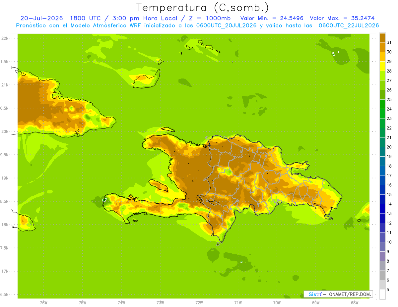Click the "1800 UTC" time text
Viewport: 398px width, 307px height.
[x=85, y=18]
